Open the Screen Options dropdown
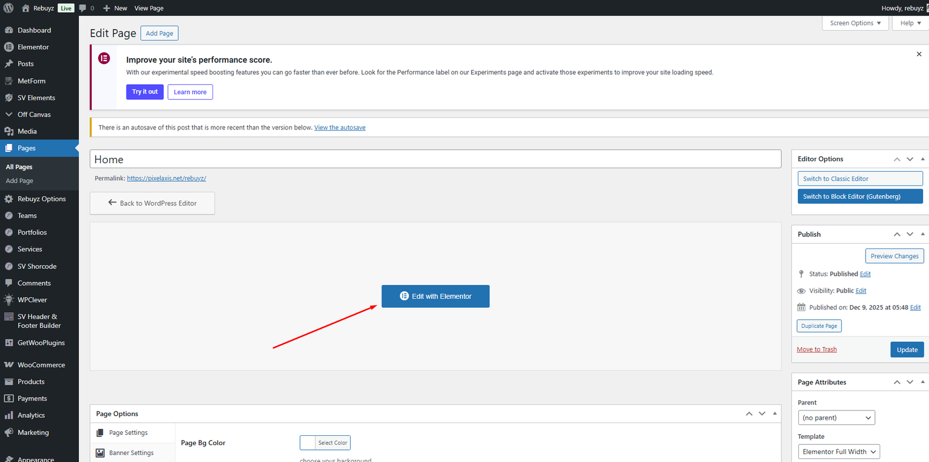Viewport: 929px width, 462px height. 855,23
